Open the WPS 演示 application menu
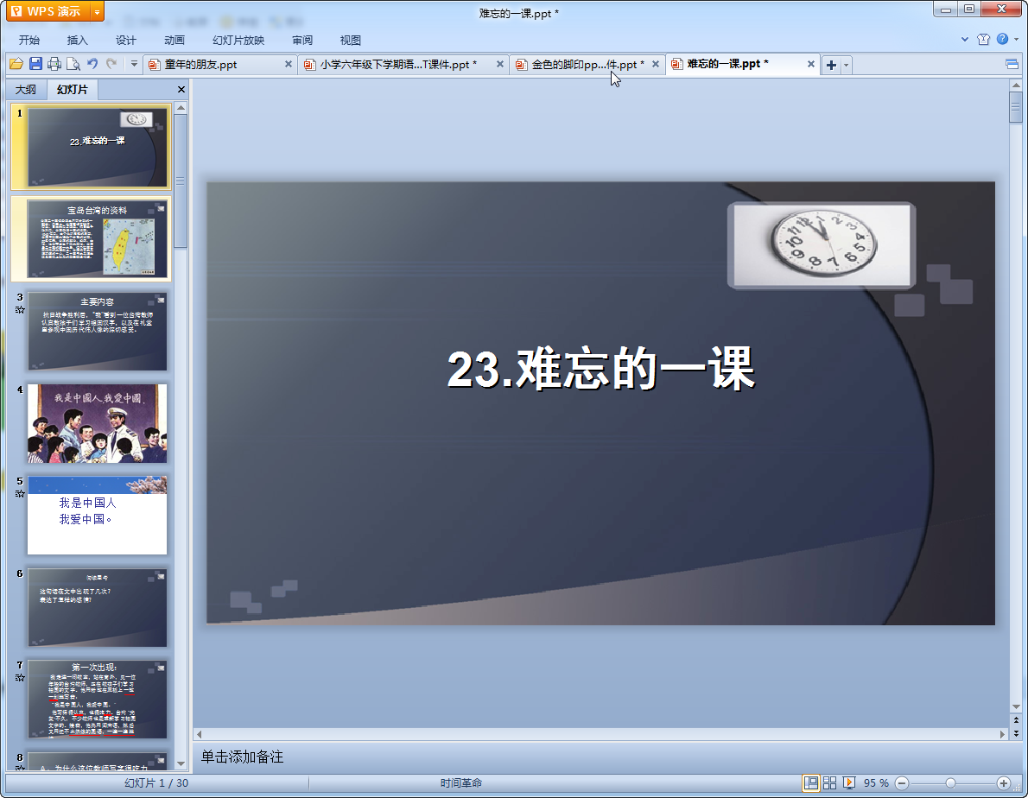 point(48,11)
